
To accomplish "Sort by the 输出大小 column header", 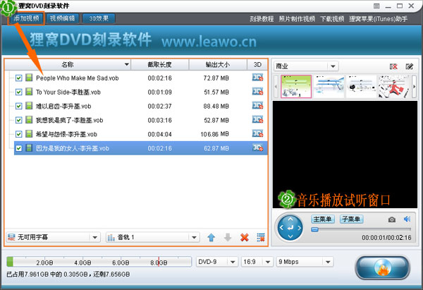I will pyautogui.click(x=218, y=64).
